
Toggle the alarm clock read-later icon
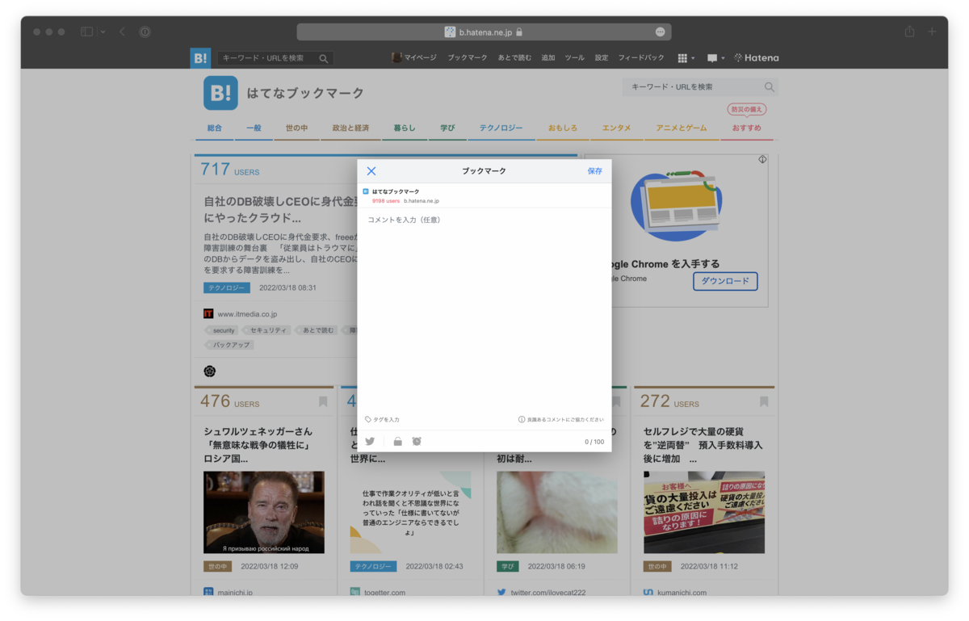[417, 442]
